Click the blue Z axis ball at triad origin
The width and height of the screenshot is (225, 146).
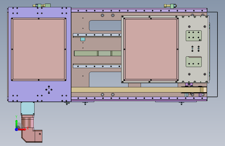(16, 129)
